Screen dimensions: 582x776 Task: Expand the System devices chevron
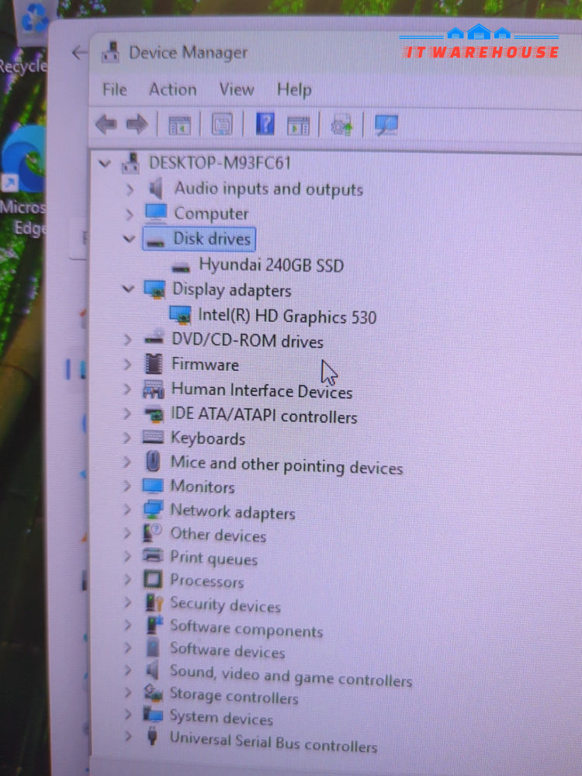click(x=128, y=715)
